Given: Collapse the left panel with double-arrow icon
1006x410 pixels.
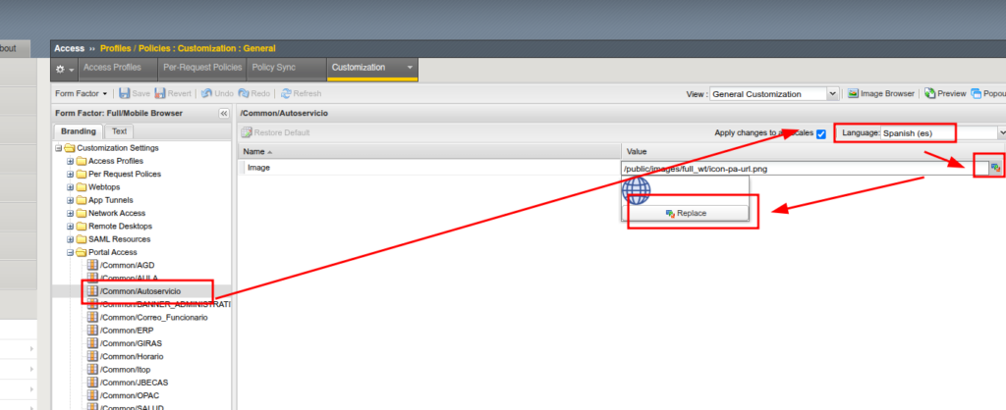Looking at the screenshot, I should click(223, 113).
